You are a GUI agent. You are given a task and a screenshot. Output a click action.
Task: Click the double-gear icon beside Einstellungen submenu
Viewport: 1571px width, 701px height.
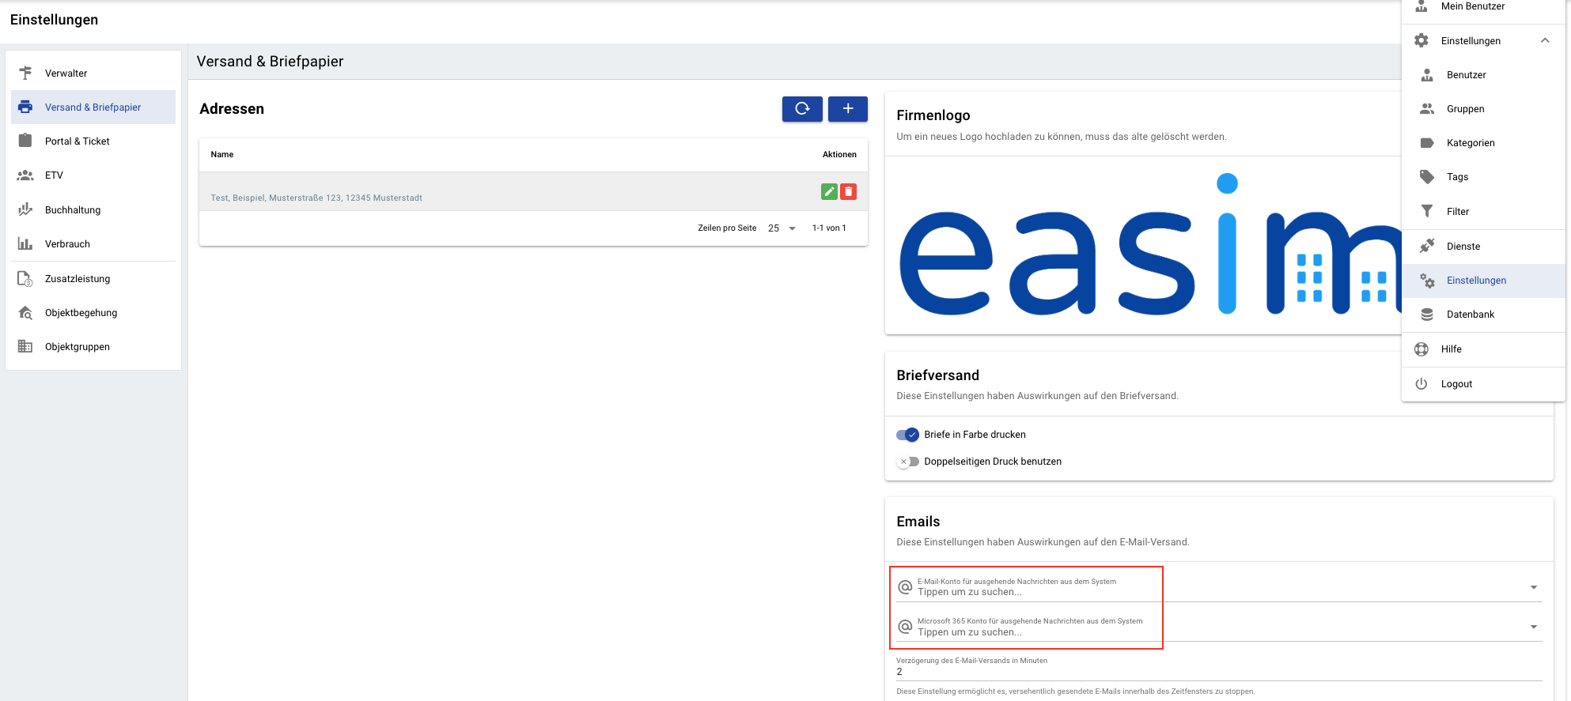(1427, 281)
